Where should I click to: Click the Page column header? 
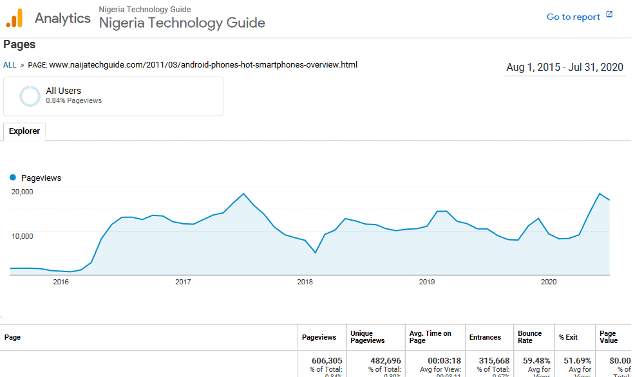[12, 337]
